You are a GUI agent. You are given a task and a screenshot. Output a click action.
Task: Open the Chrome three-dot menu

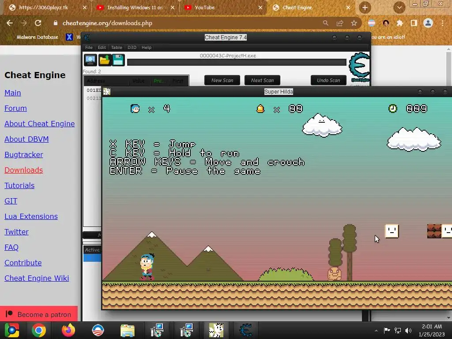click(x=442, y=23)
